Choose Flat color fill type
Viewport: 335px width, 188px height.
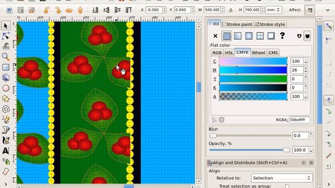(227, 36)
